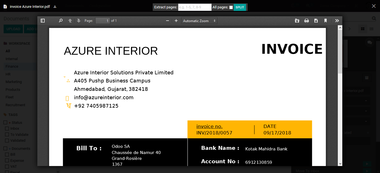This screenshot has height=173, width=380.
Task: Click the Workspace folder icon
Action: click(5, 44)
